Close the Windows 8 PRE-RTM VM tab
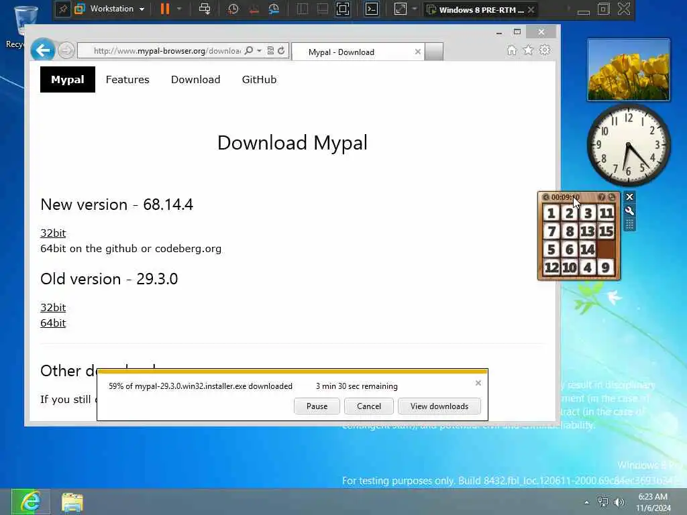Image resolution: width=687 pixels, height=515 pixels. click(531, 9)
